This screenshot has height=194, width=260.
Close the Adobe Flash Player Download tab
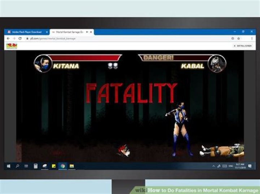tap(47, 32)
